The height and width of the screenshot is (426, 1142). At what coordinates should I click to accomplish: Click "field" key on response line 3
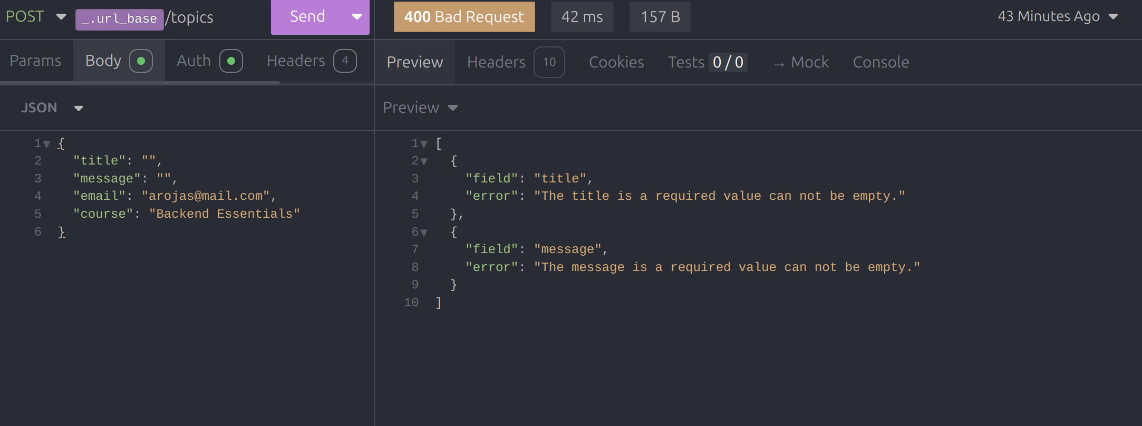(491, 178)
